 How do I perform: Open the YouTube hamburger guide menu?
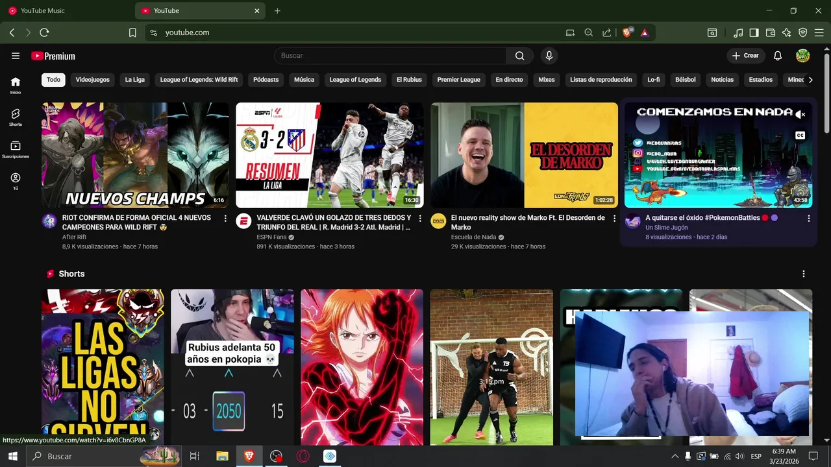coord(16,56)
